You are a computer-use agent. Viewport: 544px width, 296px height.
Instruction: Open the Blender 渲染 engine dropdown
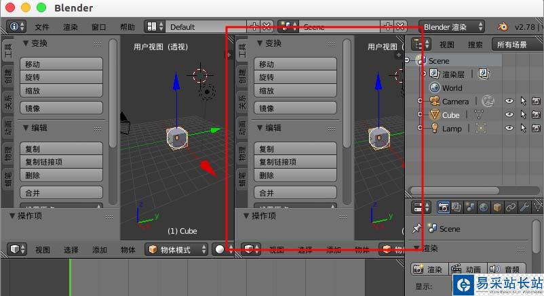tap(451, 26)
